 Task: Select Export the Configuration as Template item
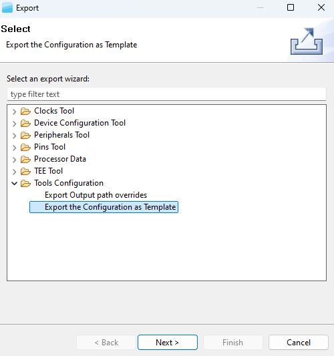(x=104, y=207)
